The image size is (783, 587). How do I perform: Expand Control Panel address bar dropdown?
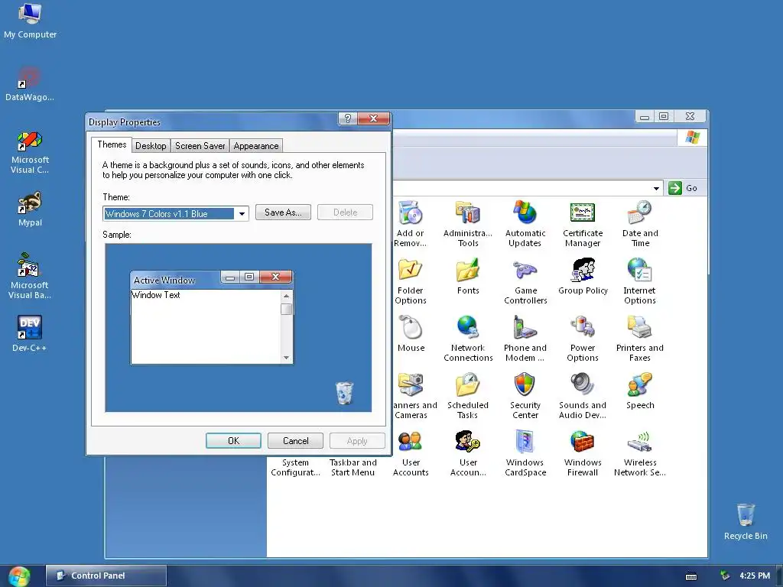656,188
